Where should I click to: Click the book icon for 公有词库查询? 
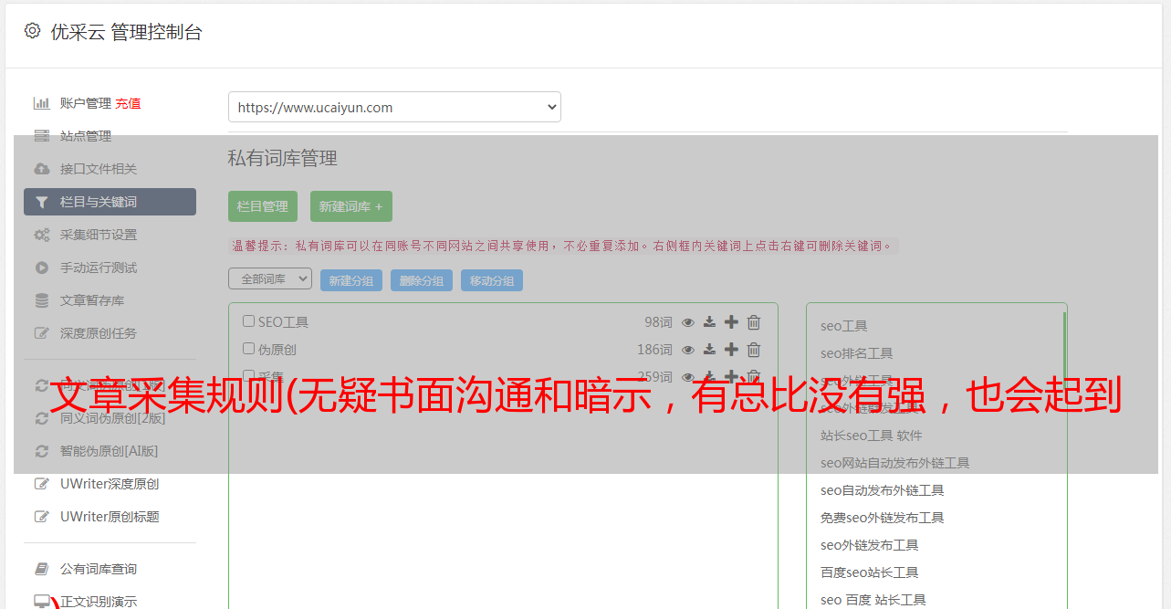(41, 569)
